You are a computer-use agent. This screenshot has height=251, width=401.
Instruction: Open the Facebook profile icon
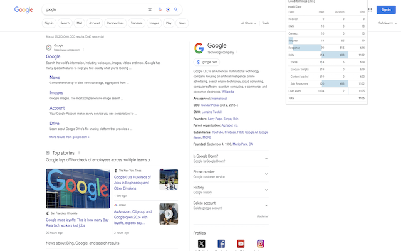coord(221,243)
